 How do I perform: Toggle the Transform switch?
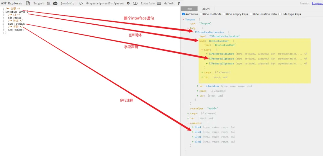[135, 3]
